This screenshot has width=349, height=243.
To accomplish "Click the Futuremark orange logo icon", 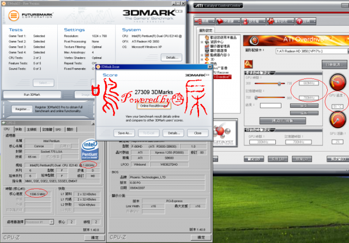I will coord(14,16).
